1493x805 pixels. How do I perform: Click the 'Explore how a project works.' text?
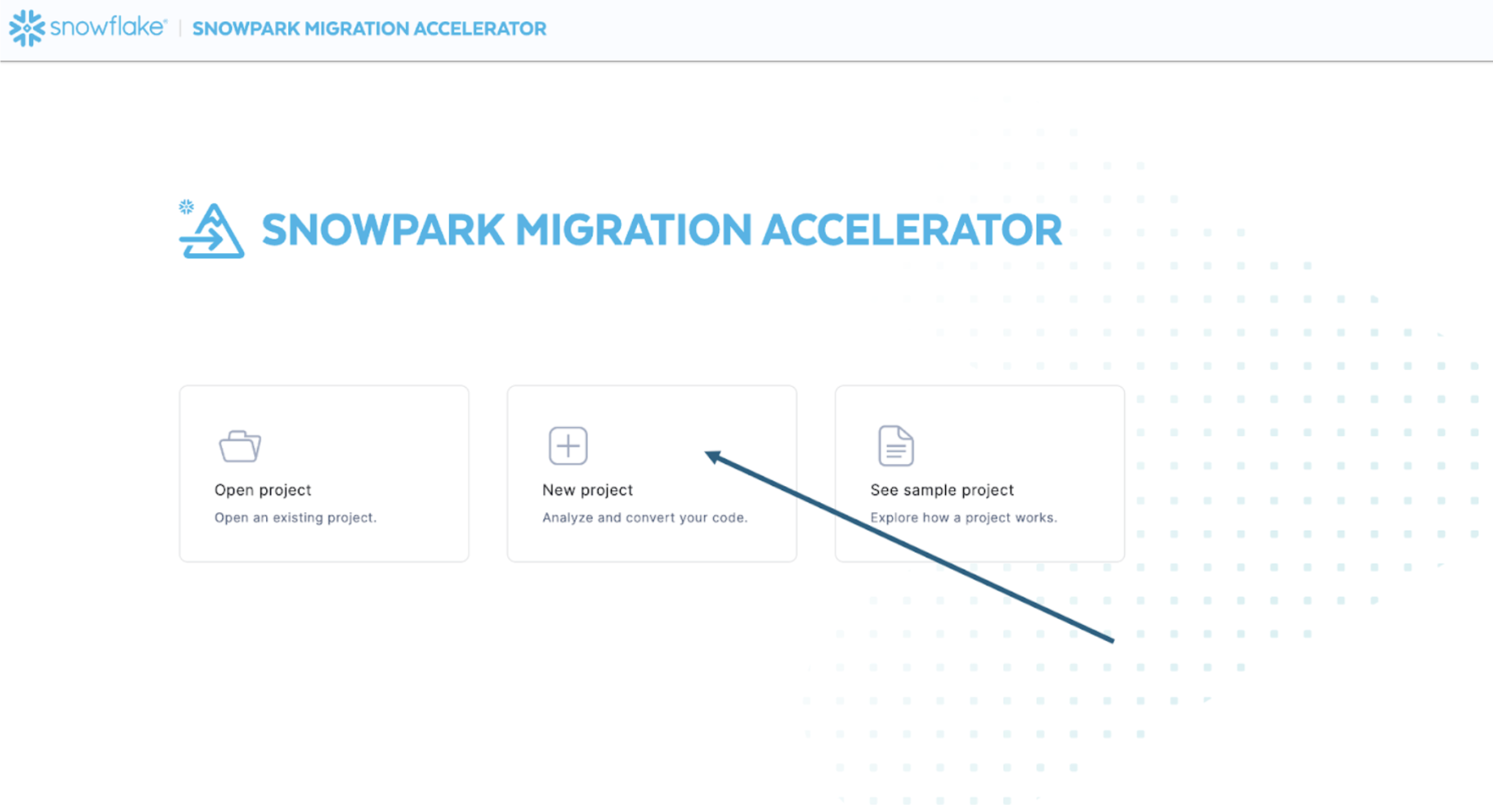(x=963, y=518)
